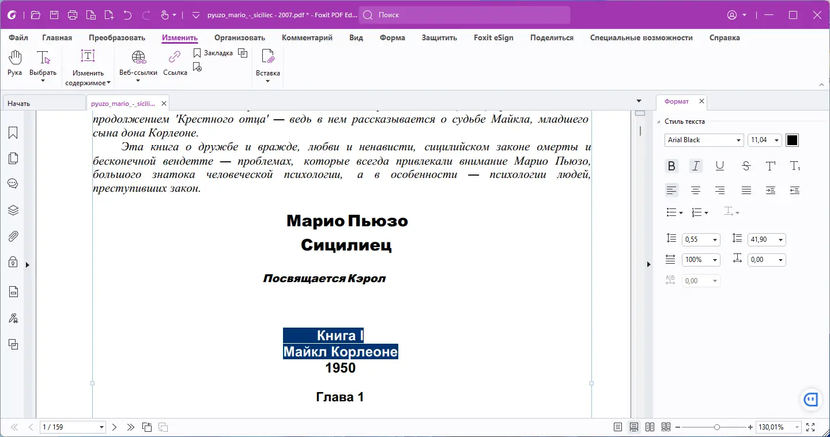
Task: Open the pages panel in left sidebar
Action: (13, 158)
